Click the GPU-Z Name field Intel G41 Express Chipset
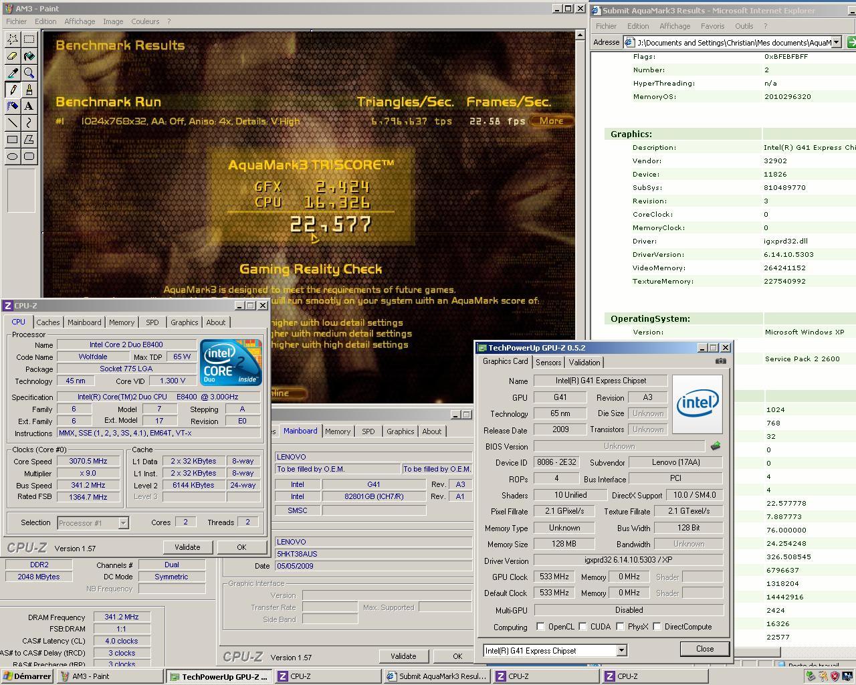Image resolution: width=856 pixels, height=685 pixels. pos(601,381)
